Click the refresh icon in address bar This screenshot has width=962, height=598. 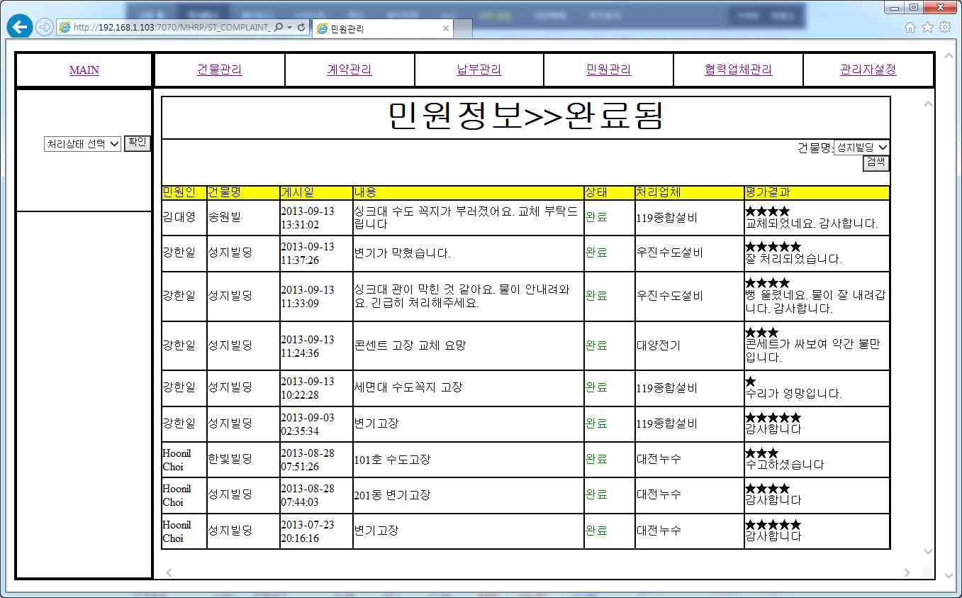coord(301,27)
